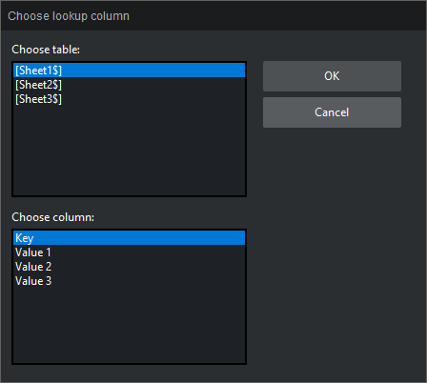Click the 'Choose table:' label
Screen dimensions: 427x383
[46, 50]
